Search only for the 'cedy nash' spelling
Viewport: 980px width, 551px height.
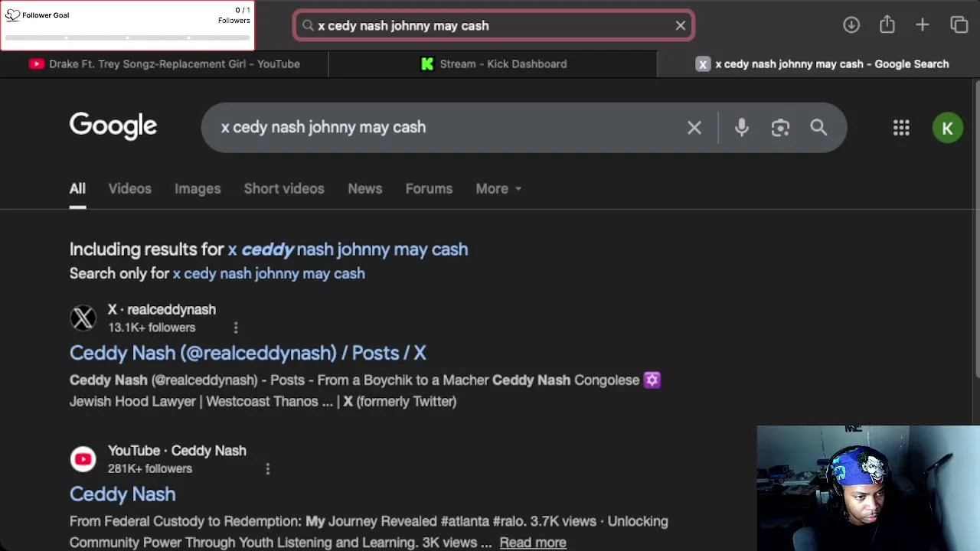[269, 274]
